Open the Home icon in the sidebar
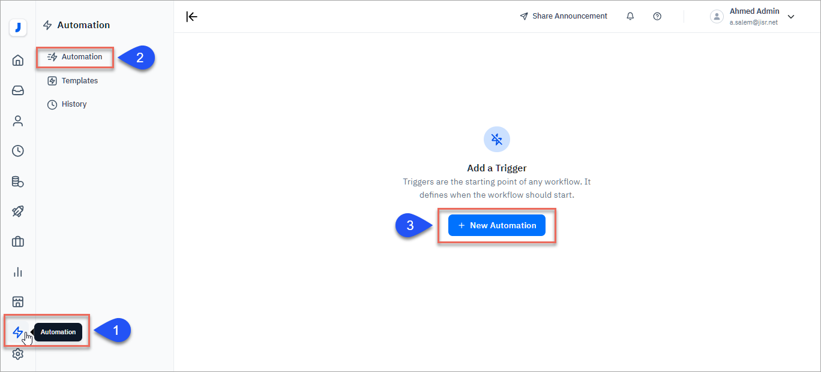The width and height of the screenshot is (821, 372). tap(18, 60)
